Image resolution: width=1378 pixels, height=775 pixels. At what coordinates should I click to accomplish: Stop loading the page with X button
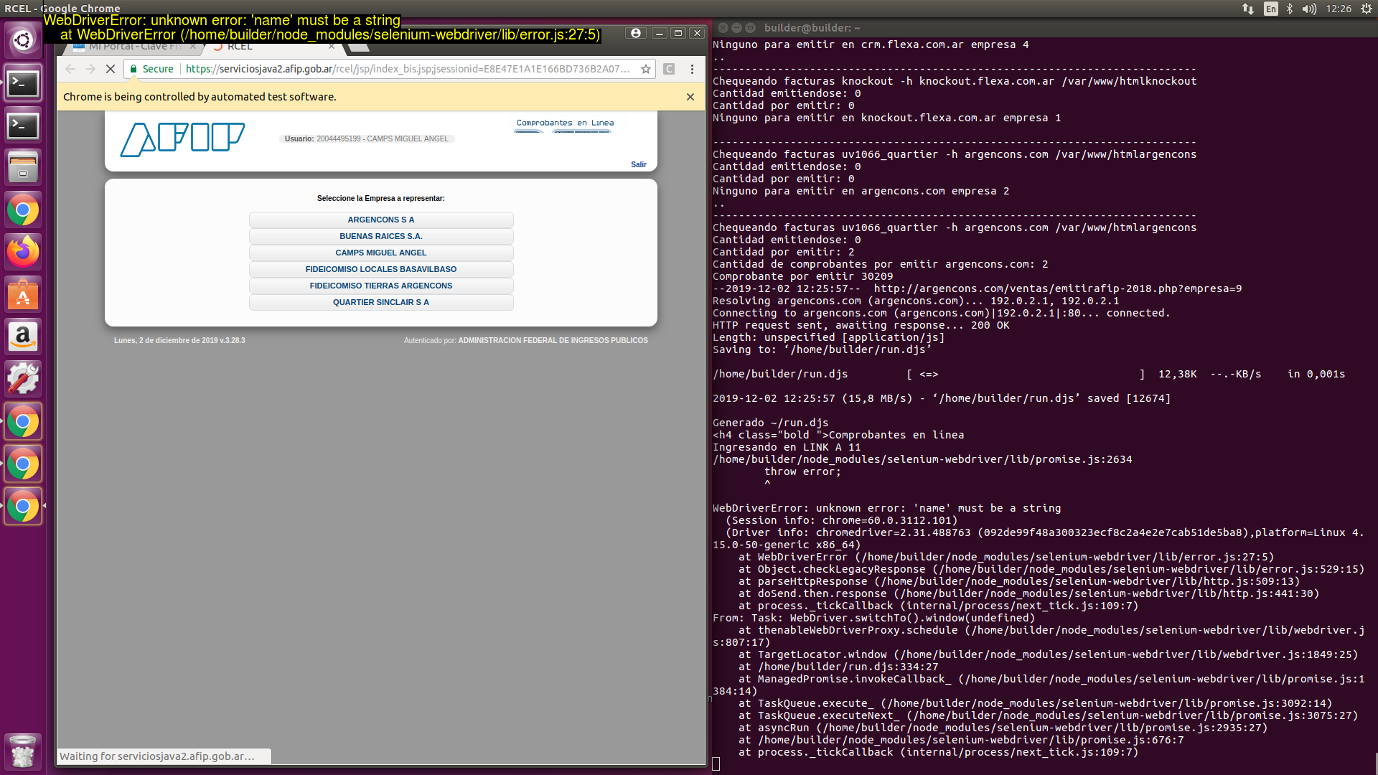(x=111, y=69)
